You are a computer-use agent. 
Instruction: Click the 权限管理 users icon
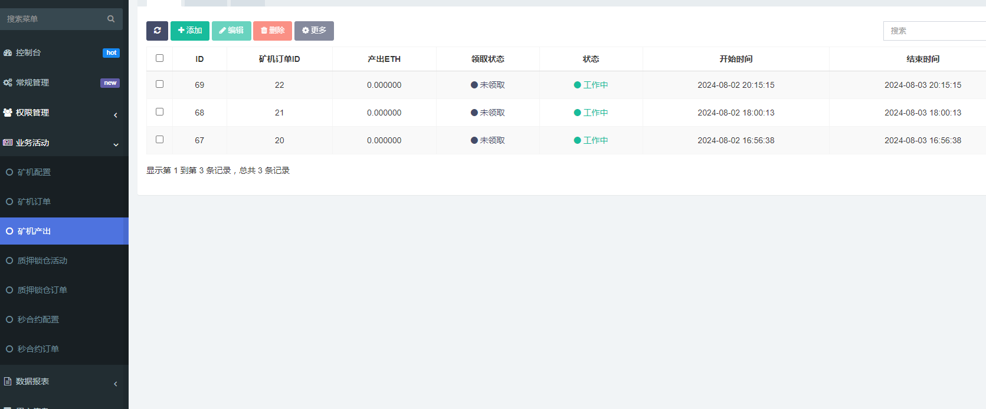click(x=8, y=113)
